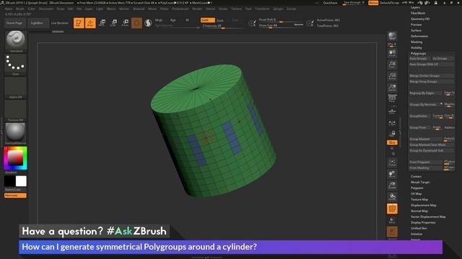Click the right-shelf Rotate view icon

click(392, 197)
